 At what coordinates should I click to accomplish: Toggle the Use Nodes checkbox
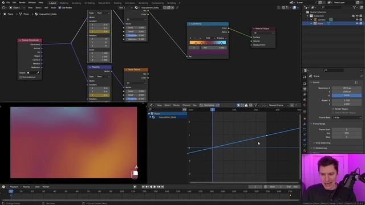click(x=59, y=7)
